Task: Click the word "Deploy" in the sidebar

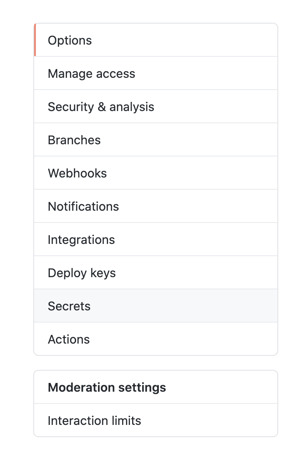Action: tap(67, 273)
